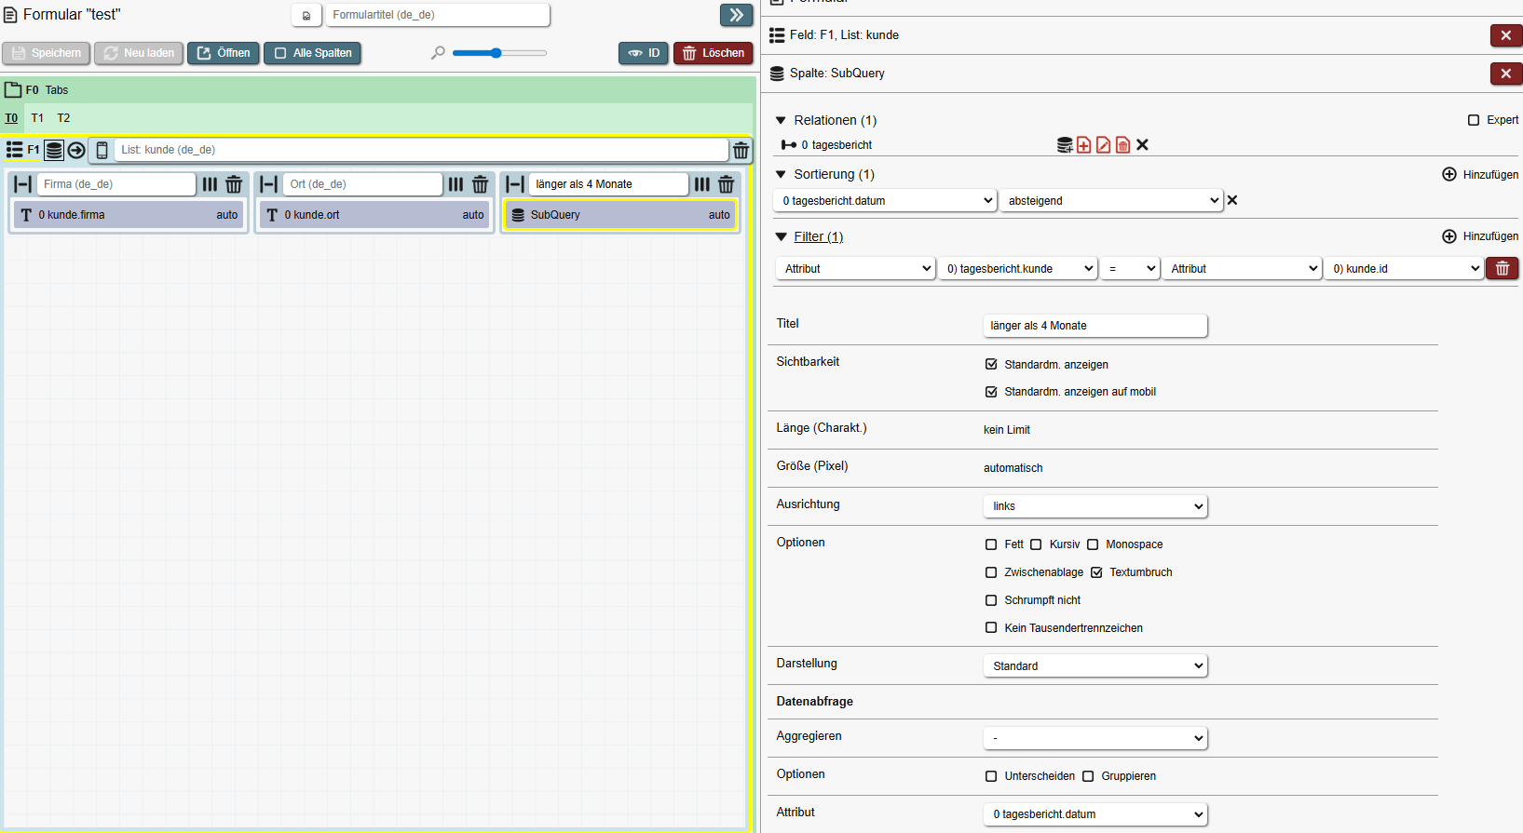The height and width of the screenshot is (833, 1523).
Task: Uncheck the Textumbruch option
Action: [x=1096, y=572]
